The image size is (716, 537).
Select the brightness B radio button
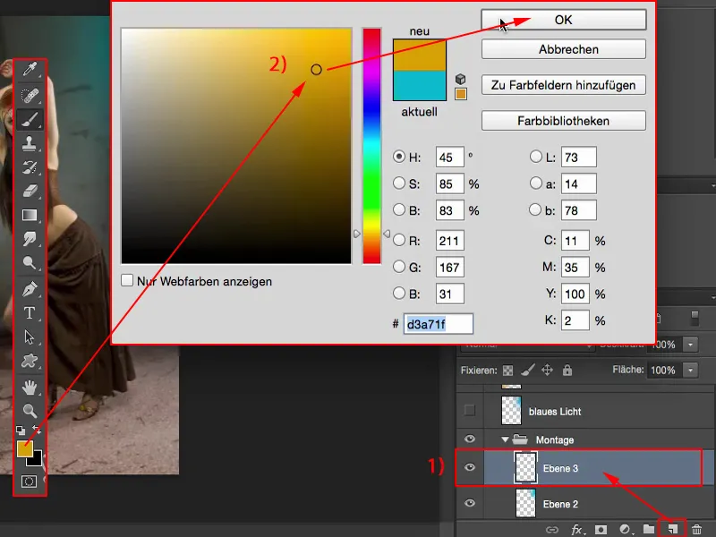click(x=399, y=209)
